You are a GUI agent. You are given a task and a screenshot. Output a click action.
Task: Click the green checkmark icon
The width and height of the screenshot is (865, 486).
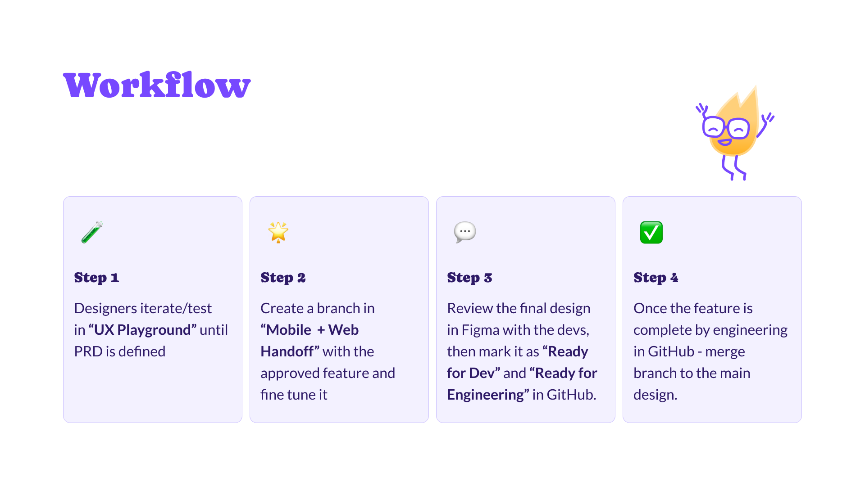651,232
